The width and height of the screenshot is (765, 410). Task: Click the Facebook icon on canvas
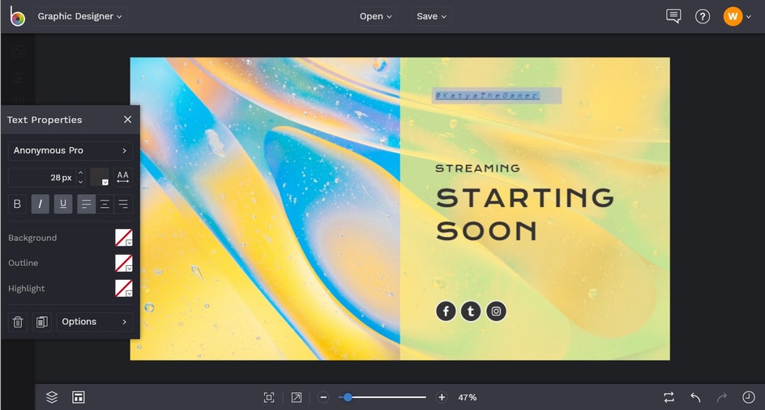coord(446,311)
